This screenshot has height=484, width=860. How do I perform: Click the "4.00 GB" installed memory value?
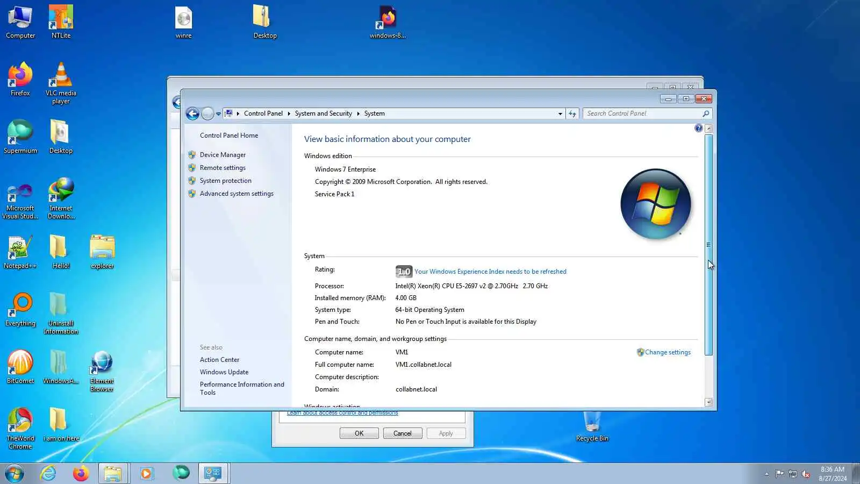406,298
